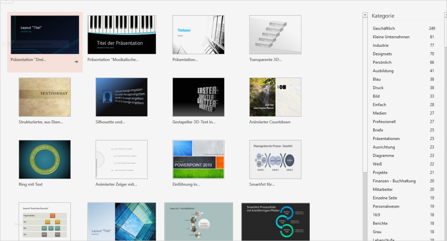Open the "Strukturierter, aus Eben..." template

[45, 97]
